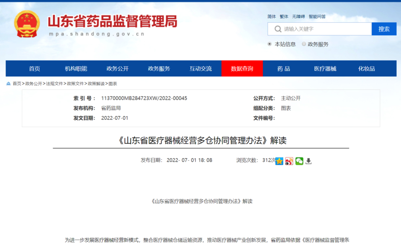Image resolution: width=401 pixels, height=247 pixels.
Task: Click the home icon in breadcrumb
Action: coord(8,83)
